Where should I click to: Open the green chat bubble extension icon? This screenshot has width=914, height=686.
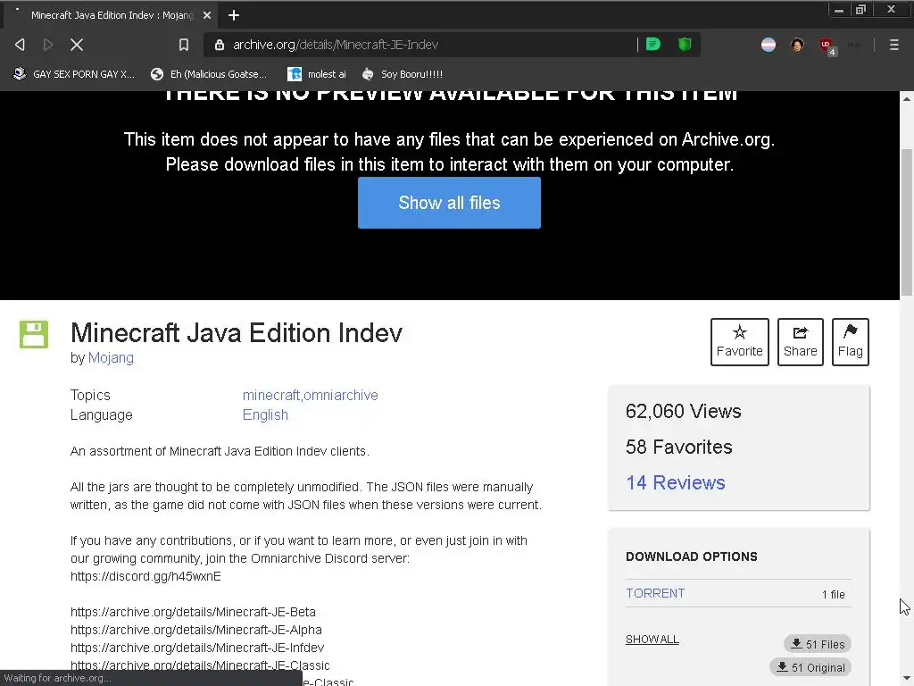[652, 45]
